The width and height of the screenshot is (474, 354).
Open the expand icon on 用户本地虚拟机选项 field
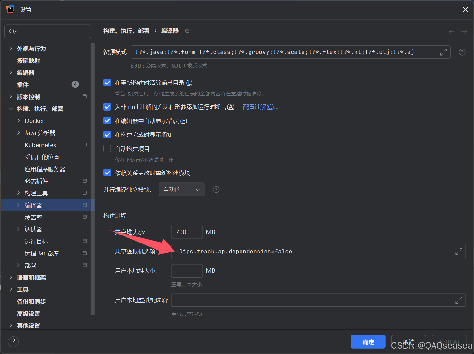459,300
